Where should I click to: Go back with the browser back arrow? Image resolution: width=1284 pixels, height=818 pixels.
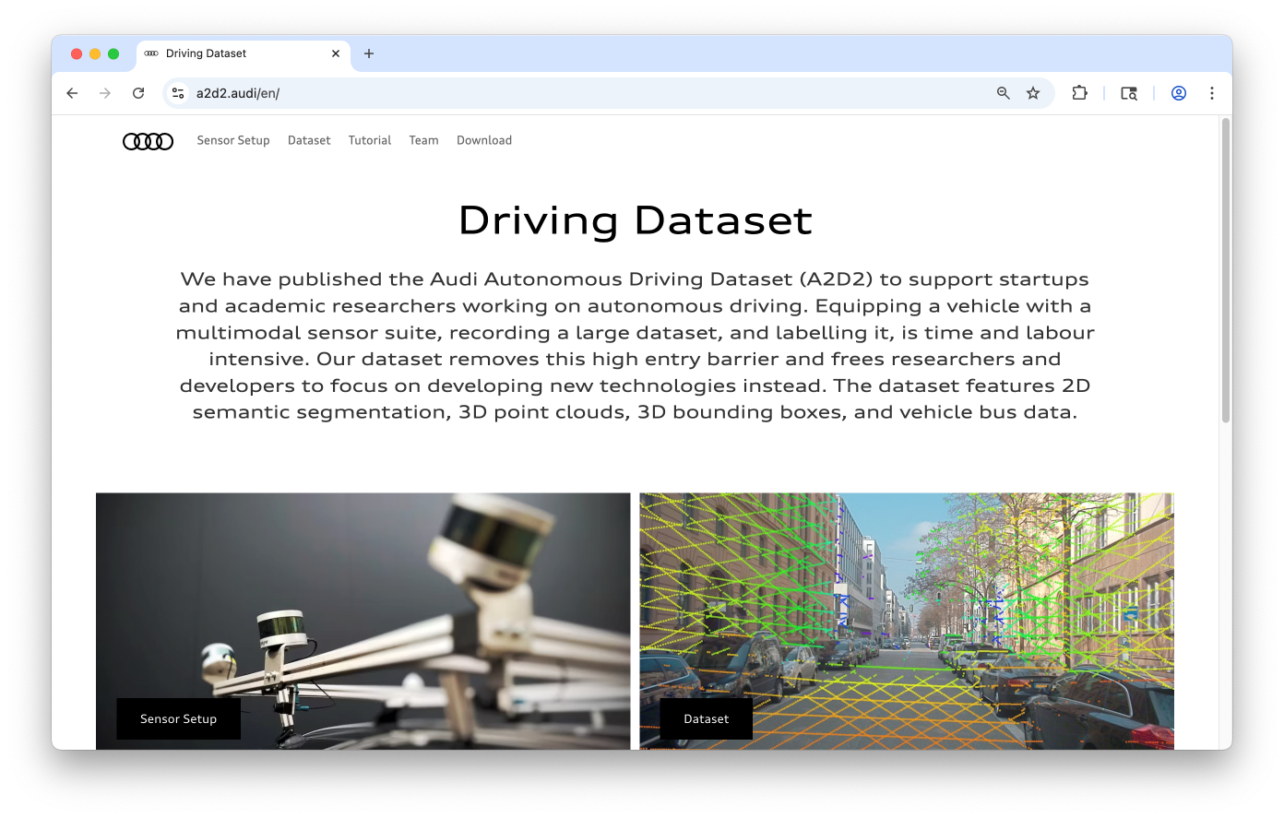[x=72, y=93]
